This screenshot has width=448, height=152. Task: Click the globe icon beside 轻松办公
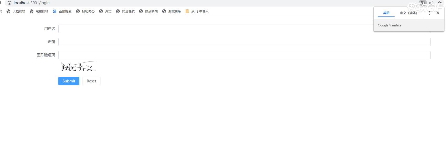[x=78, y=11]
